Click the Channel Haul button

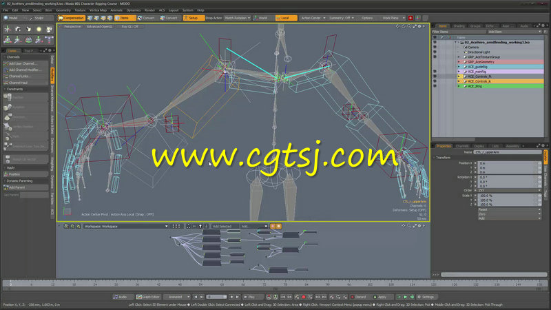coord(25,83)
